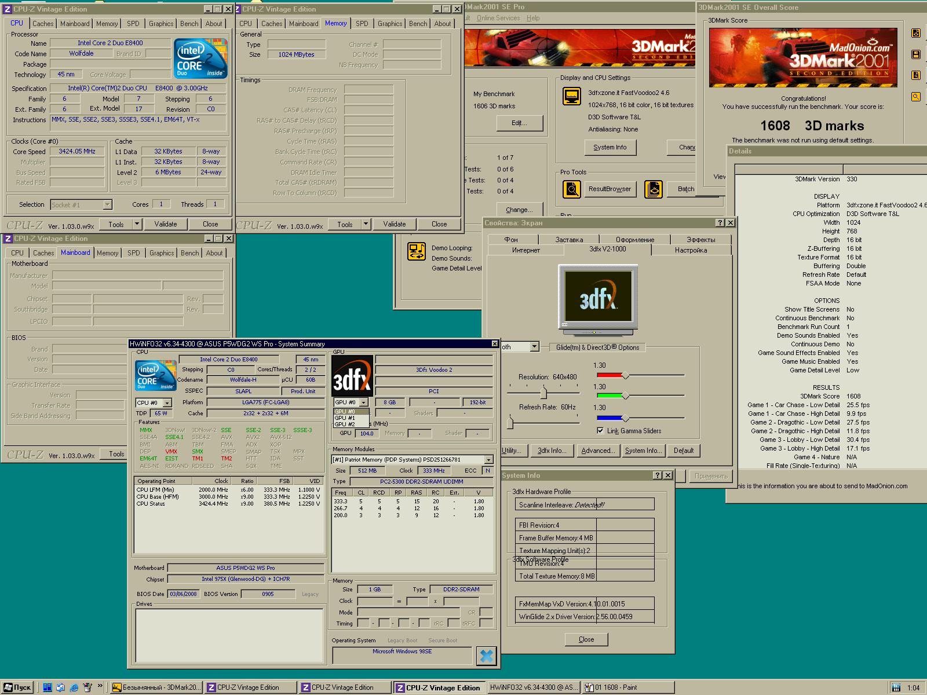Viewport: 927px width, 695px height.
Task: Open the CPU #0 dropdown in HWiNFO32
Action: 167,403
